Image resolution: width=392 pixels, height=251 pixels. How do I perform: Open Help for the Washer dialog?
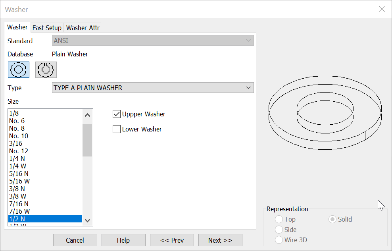pyautogui.click(x=123, y=240)
